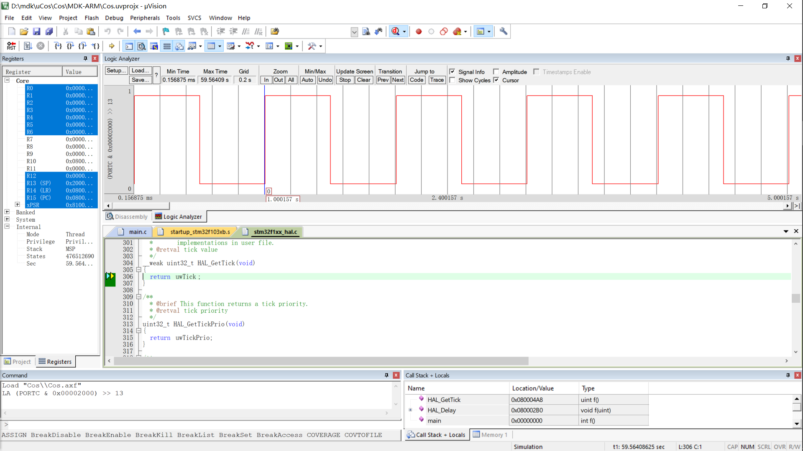The width and height of the screenshot is (803, 451).
Task: Switch to the main.c editor tab
Action: pos(137,232)
